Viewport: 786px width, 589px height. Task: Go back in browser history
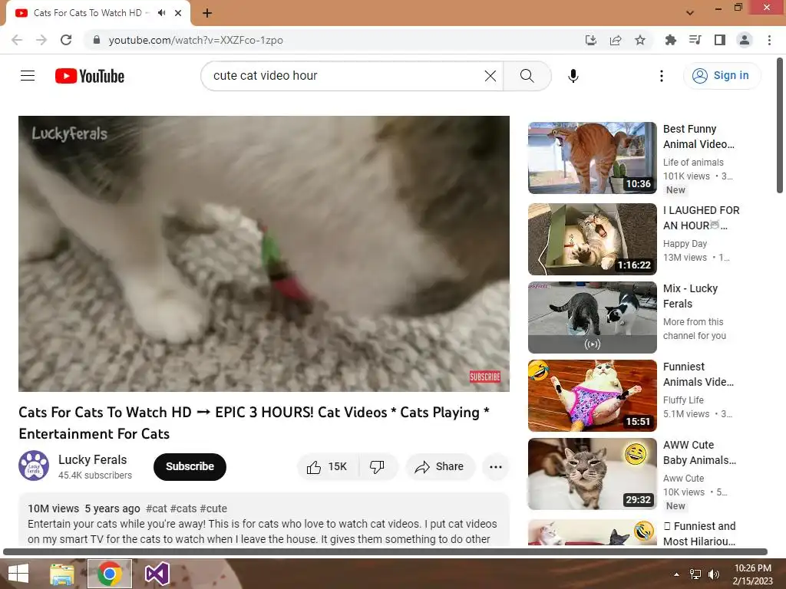[17, 40]
